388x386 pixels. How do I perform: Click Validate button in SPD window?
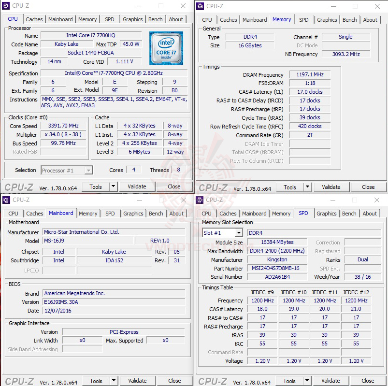point(331,381)
